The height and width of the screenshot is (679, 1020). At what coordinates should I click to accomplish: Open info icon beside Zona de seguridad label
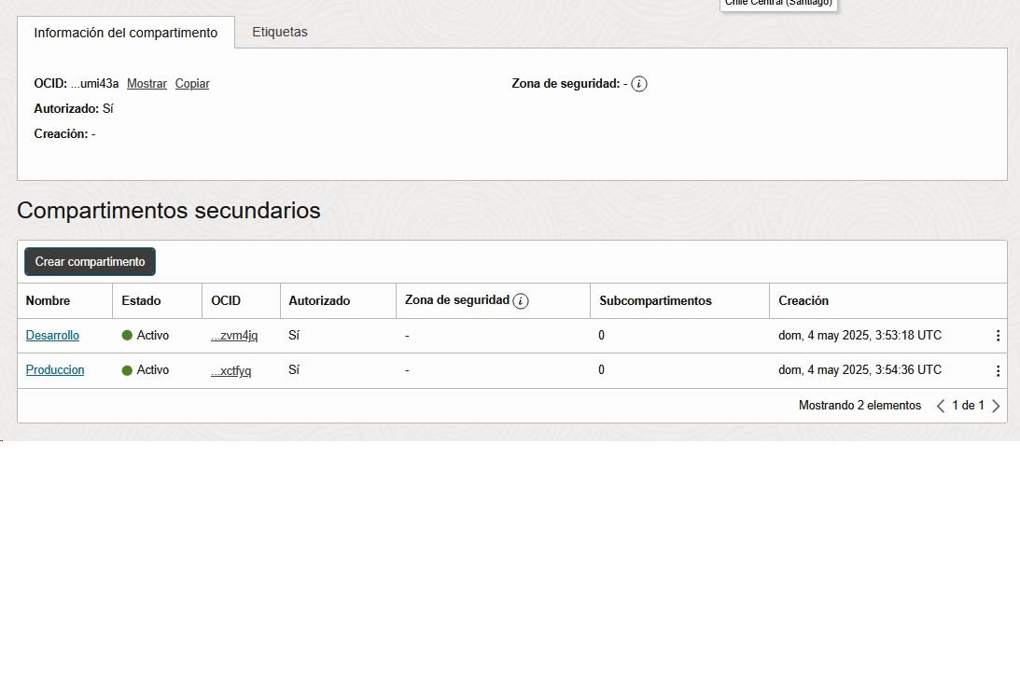639,84
